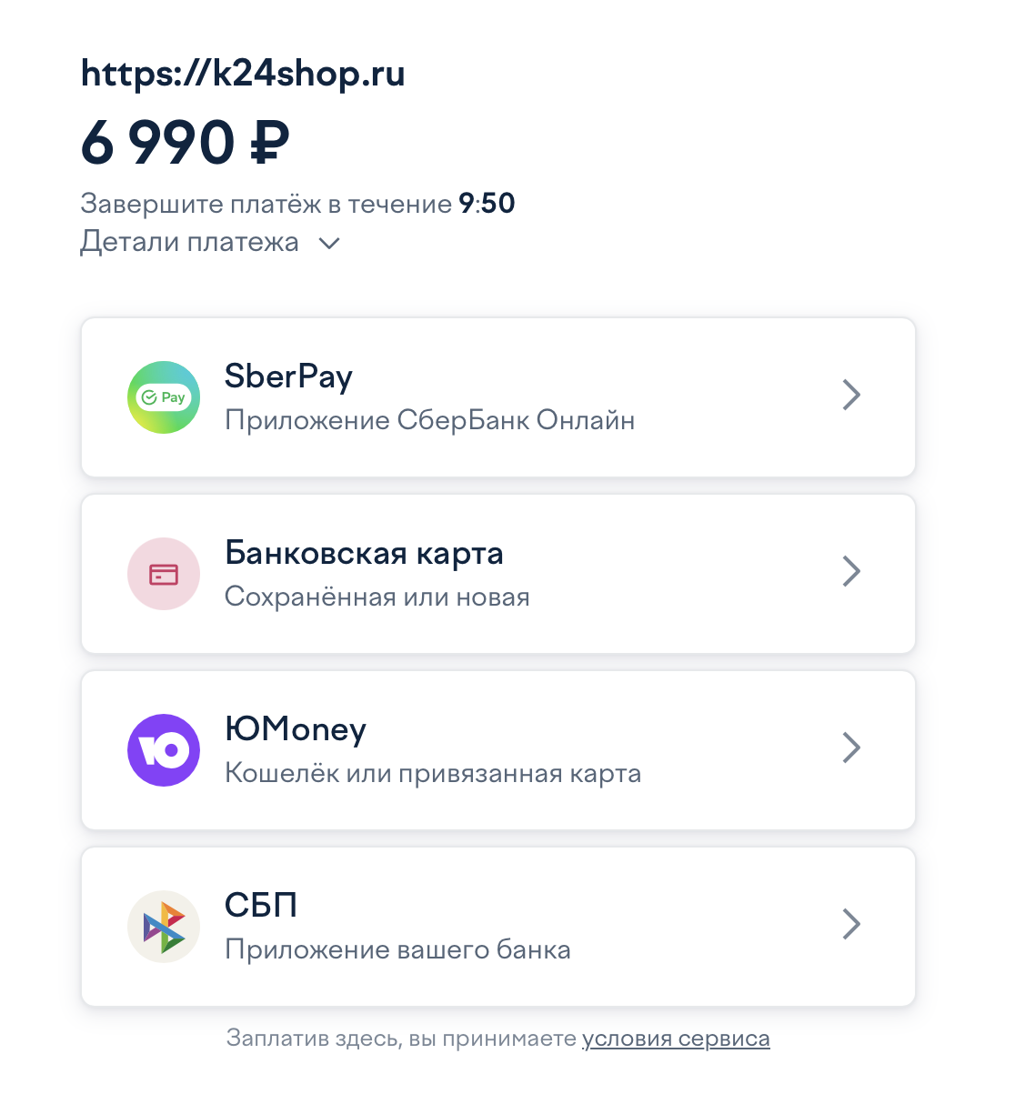Click Кошелёк или привязанная карта subtitle
This screenshot has height=1104, width=1015.
tap(433, 774)
